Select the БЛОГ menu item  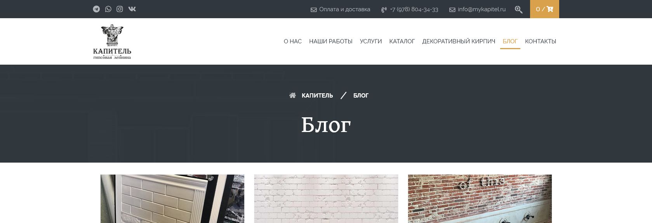tap(510, 41)
